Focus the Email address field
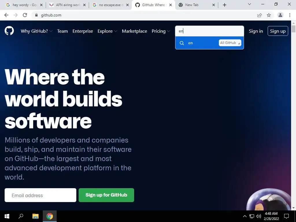296x222 pixels. point(40,195)
